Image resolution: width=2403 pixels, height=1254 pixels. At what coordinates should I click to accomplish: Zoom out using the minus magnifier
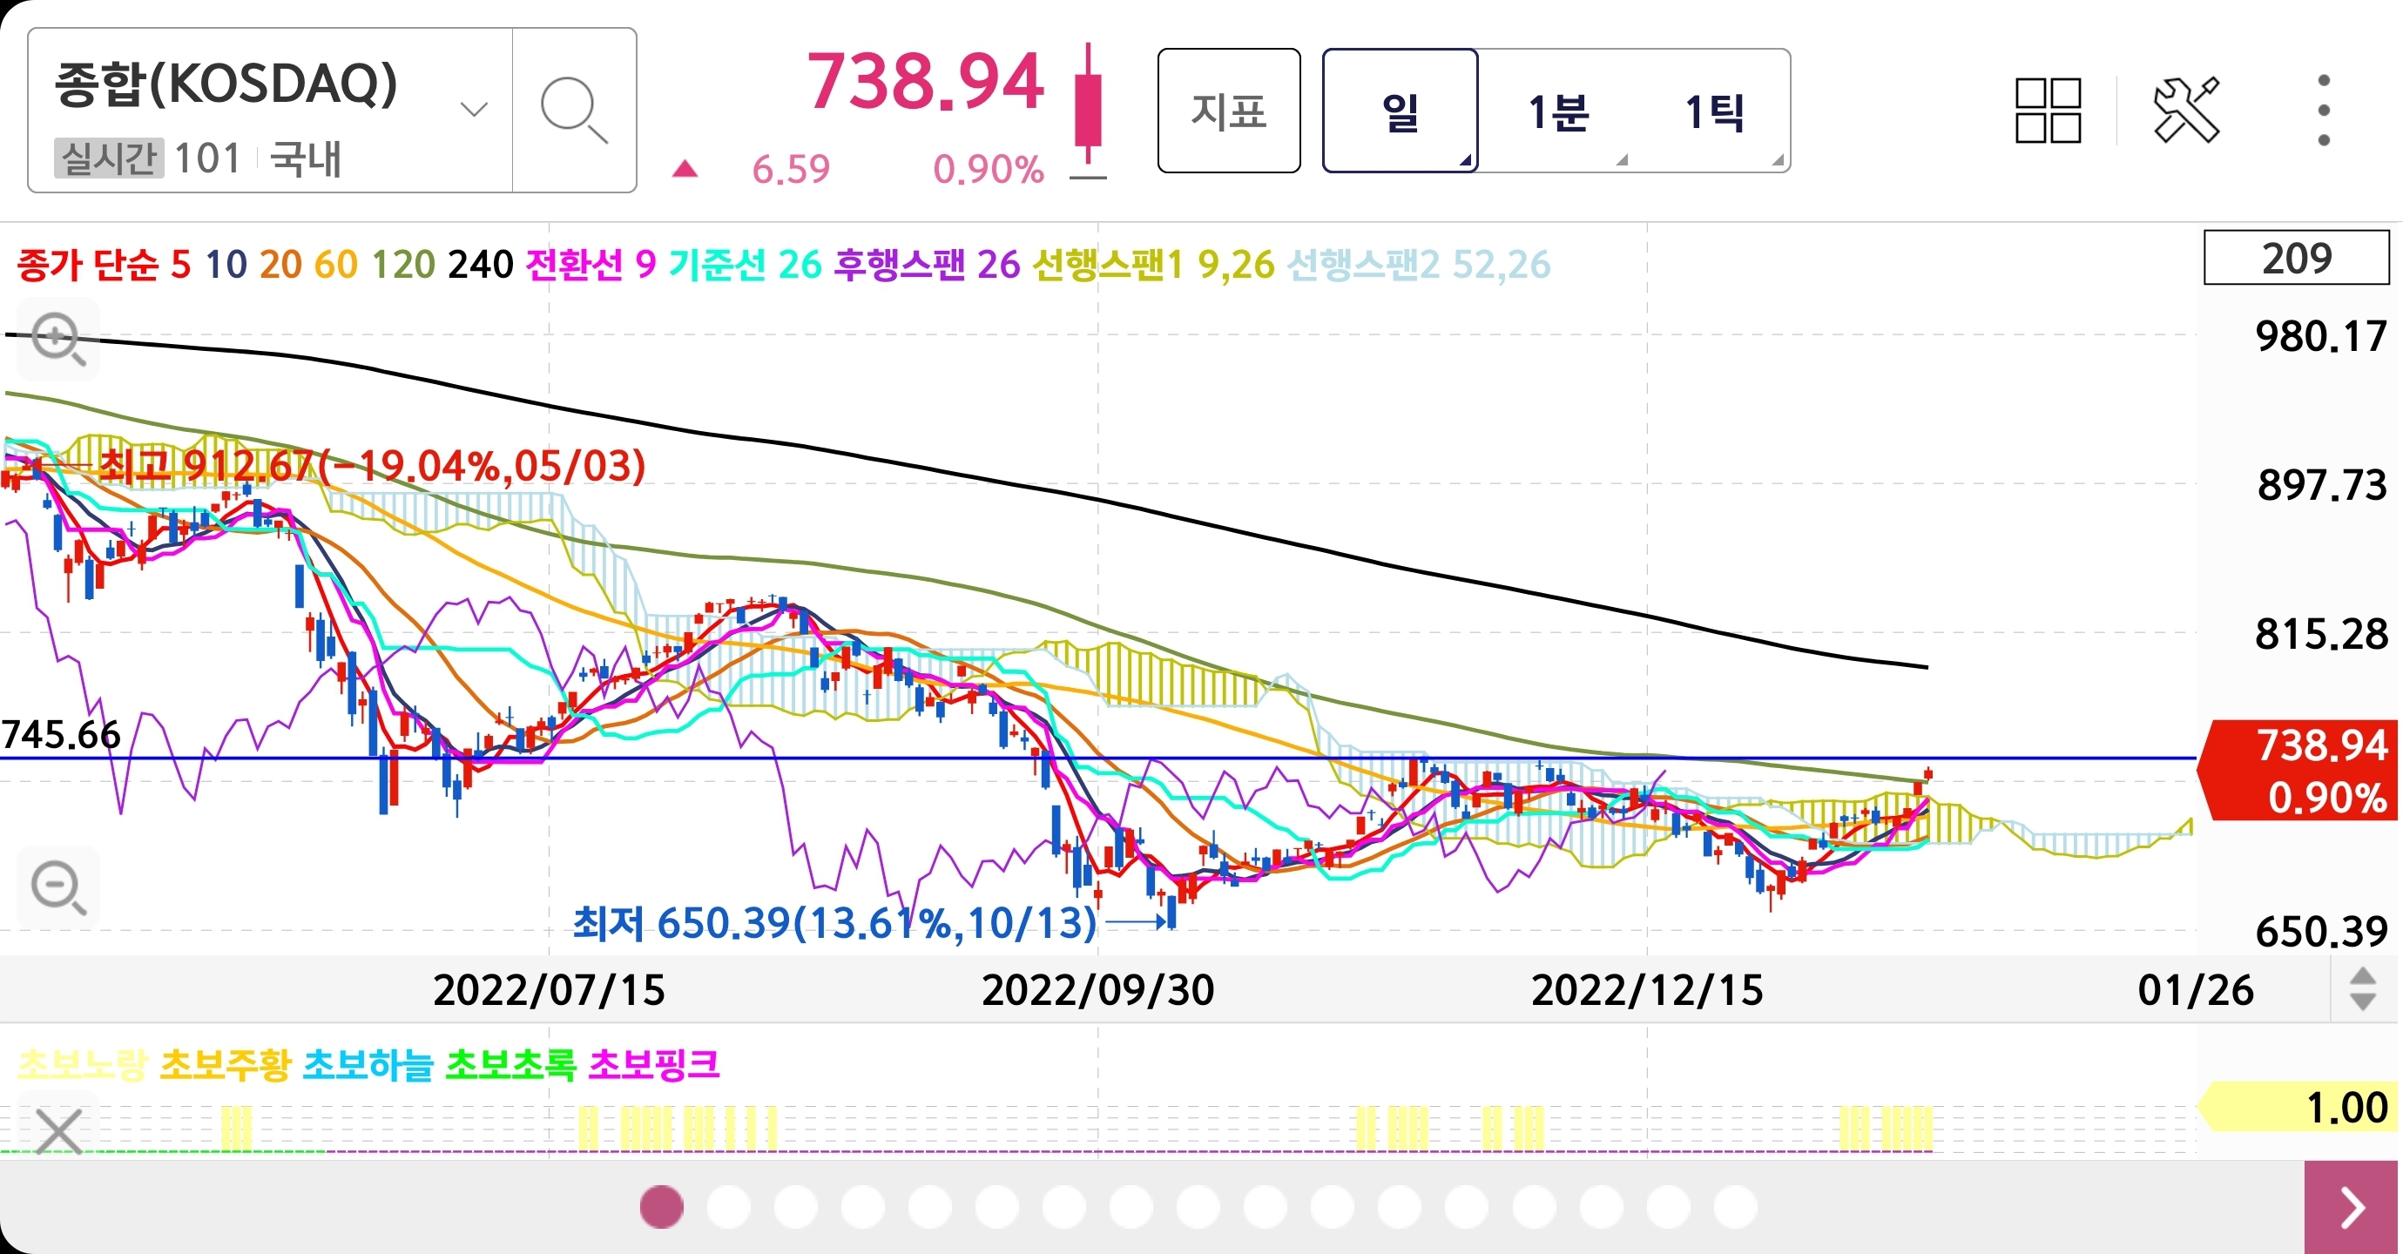(x=57, y=887)
